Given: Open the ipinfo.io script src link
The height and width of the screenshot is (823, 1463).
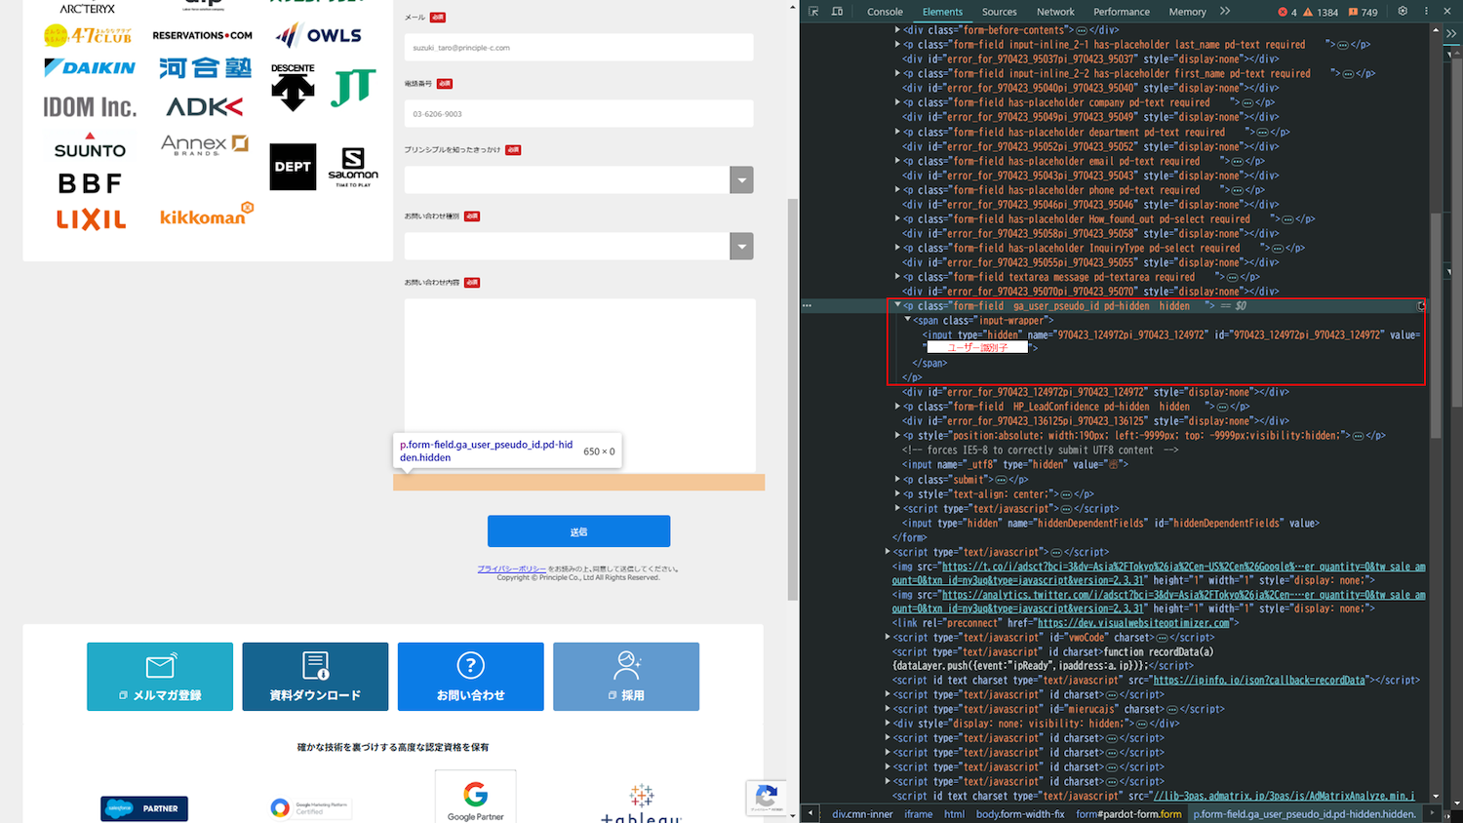Looking at the screenshot, I should point(1258,681).
